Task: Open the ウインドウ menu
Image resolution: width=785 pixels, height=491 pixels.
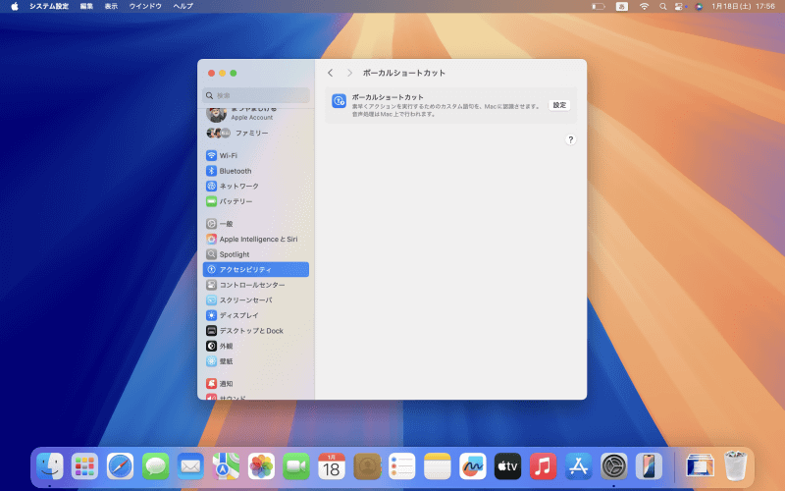Action: [145, 6]
